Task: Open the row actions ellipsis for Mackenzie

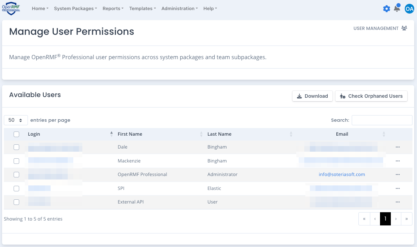Action: pyautogui.click(x=397, y=161)
